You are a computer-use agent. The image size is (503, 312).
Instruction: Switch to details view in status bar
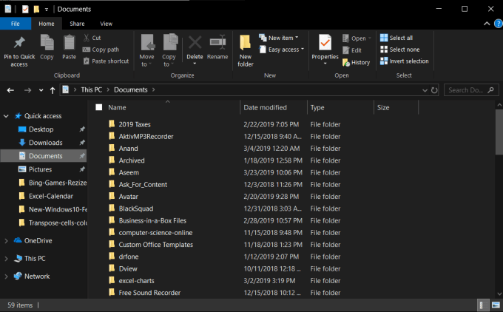(x=482, y=305)
